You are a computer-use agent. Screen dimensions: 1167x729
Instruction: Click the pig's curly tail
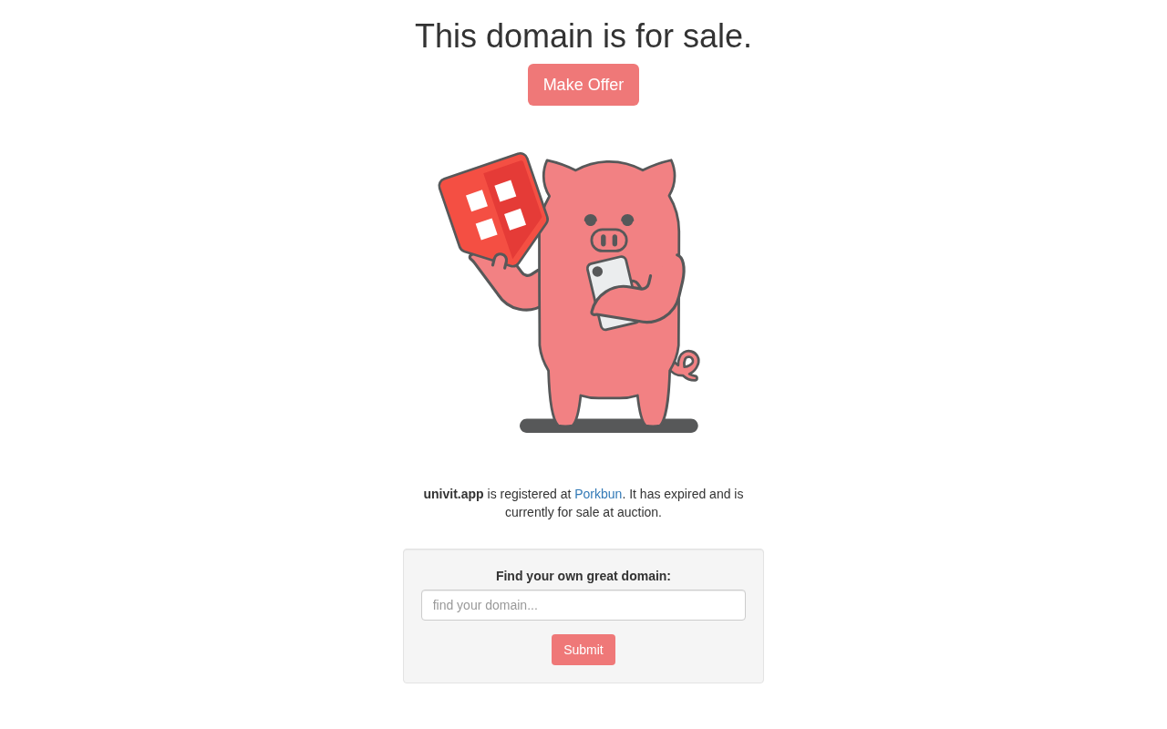pyautogui.click(x=687, y=365)
